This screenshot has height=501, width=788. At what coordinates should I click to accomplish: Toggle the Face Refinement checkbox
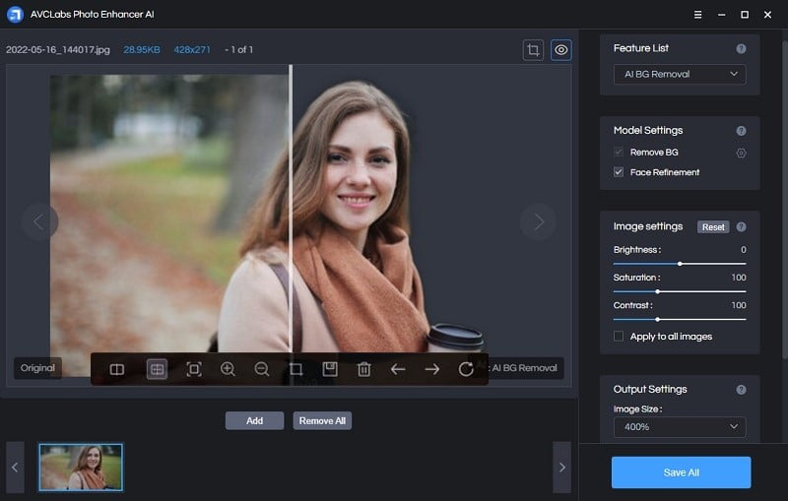pyautogui.click(x=619, y=172)
